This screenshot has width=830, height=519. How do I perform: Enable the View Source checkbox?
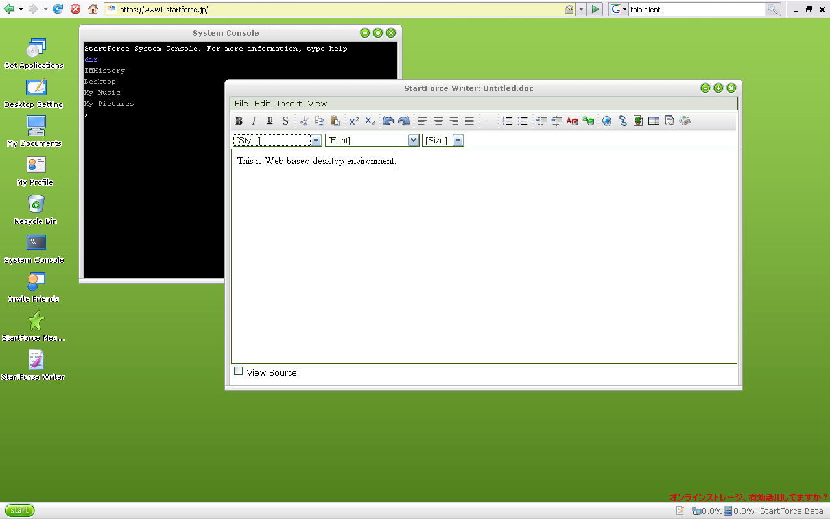tap(239, 371)
